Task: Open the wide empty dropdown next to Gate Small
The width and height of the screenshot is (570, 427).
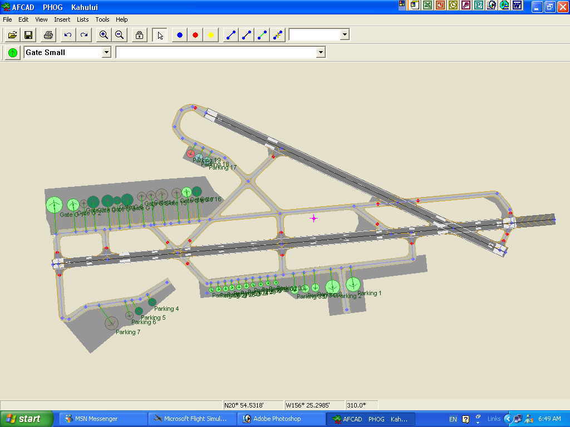Action: [x=320, y=52]
